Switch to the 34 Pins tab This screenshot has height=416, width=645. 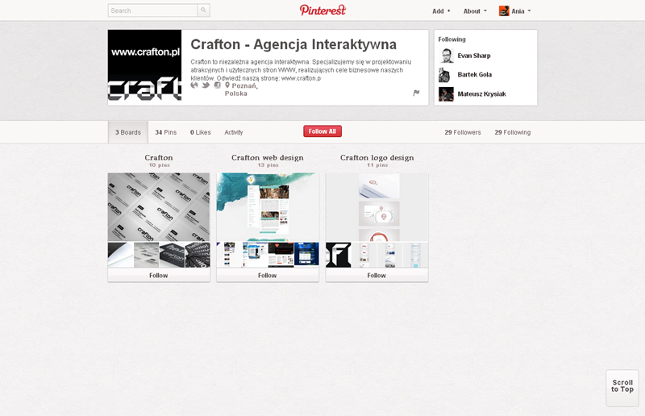[x=165, y=132]
